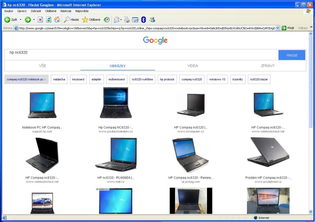
Task: Select the motherboard filter chip
Action: point(117,79)
